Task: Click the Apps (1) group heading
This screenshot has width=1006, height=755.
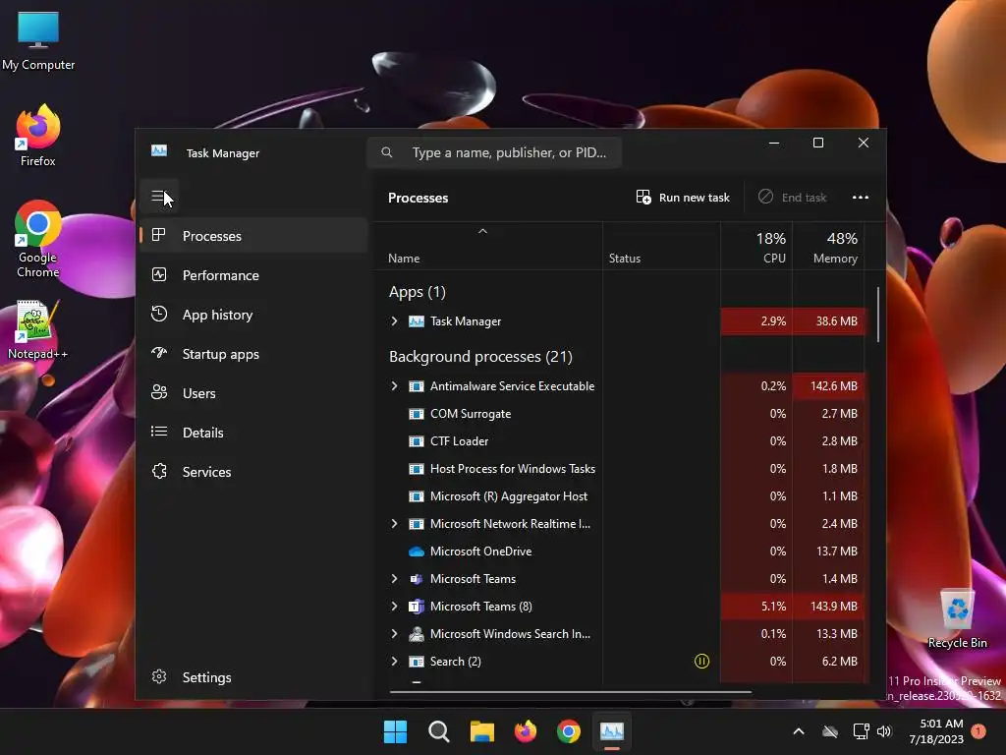Action: tap(417, 292)
